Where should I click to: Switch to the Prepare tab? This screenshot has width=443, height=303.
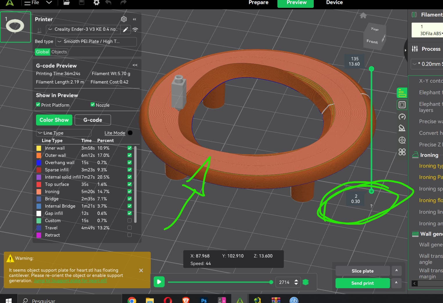click(258, 3)
